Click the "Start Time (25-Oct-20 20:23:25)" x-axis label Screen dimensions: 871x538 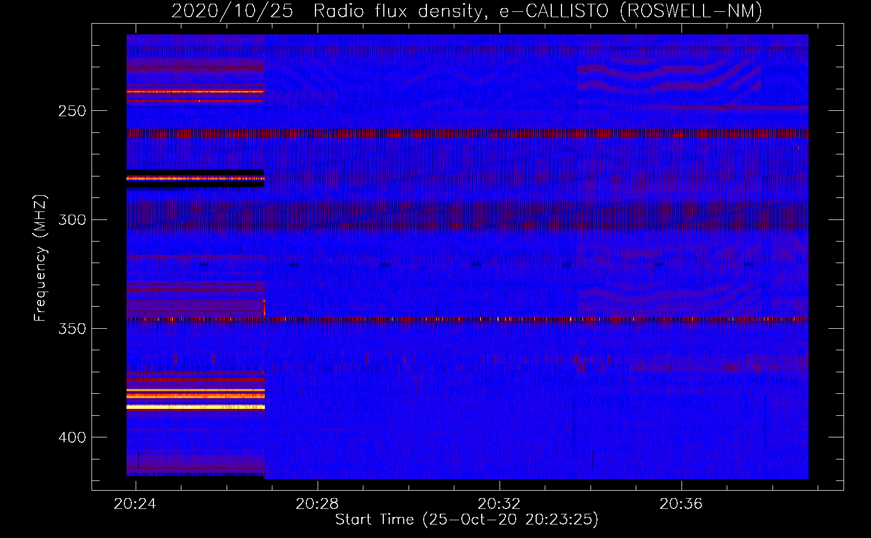point(467,520)
